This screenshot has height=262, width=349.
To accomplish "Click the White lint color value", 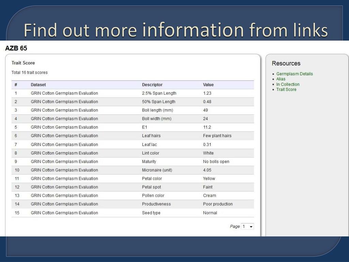I will (208, 153).
